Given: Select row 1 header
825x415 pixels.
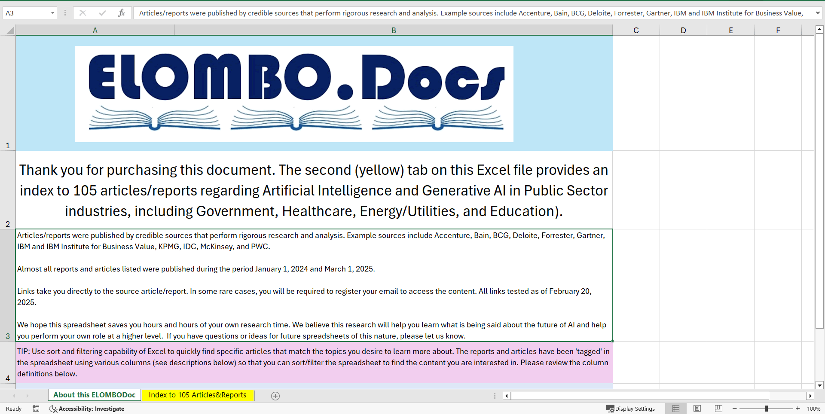Looking at the screenshot, I should [x=8, y=93].
